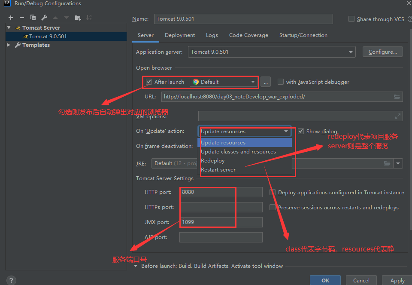Click the Cancel button
This screenshot has width=412, height=285.
361,281
